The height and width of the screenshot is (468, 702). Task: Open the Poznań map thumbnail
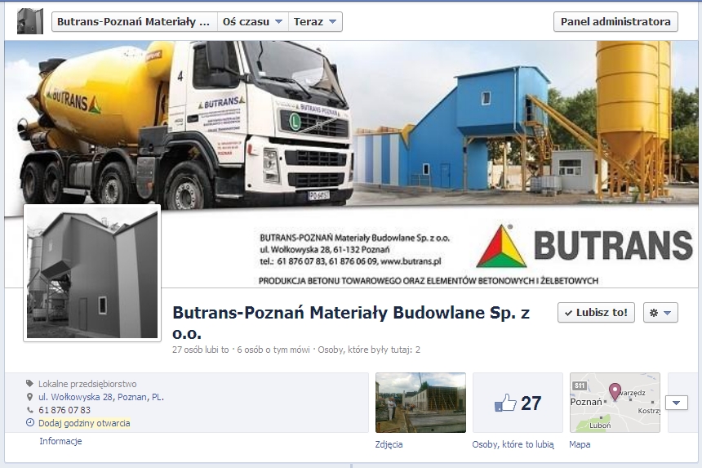point(615,403)
